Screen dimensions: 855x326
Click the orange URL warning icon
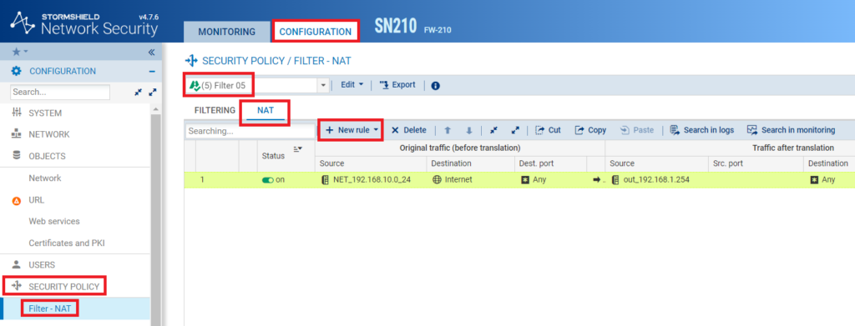(x=17, y=200)
